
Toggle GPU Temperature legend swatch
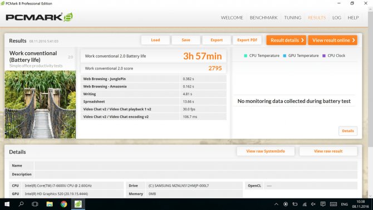point(284,56)
